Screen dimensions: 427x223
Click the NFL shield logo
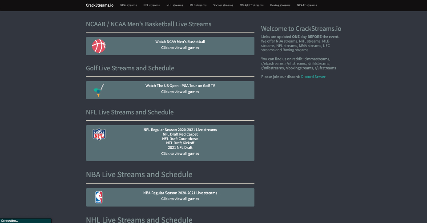(99, 134)
